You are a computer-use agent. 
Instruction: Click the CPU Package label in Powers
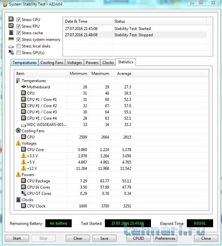pos(38,181)
